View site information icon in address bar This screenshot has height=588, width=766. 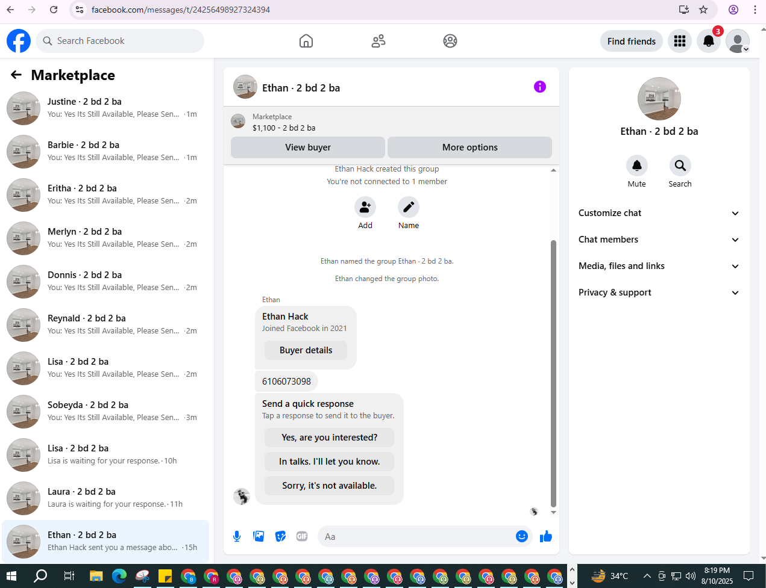(x=80, y=10)
